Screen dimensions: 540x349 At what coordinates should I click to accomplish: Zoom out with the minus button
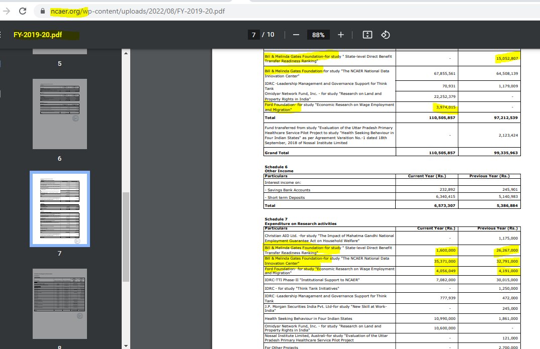296,35
